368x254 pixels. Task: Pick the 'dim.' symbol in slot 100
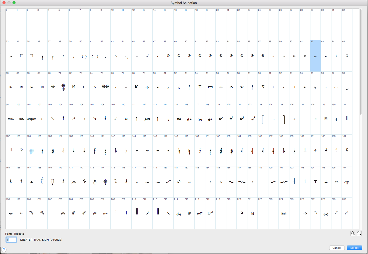tap(21, 119)
